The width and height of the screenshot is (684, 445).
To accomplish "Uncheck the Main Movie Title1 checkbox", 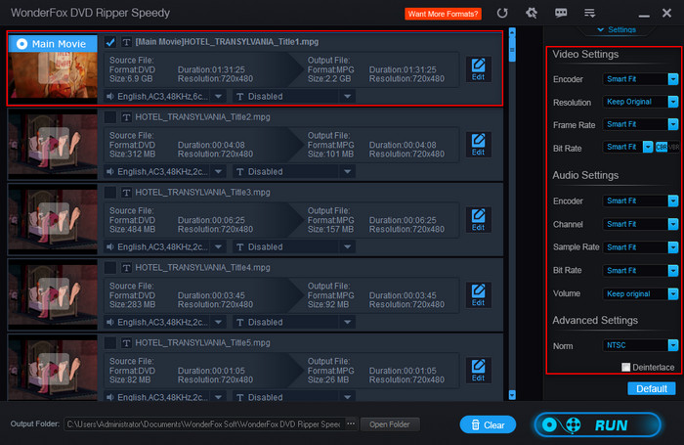I will (110, 42).
